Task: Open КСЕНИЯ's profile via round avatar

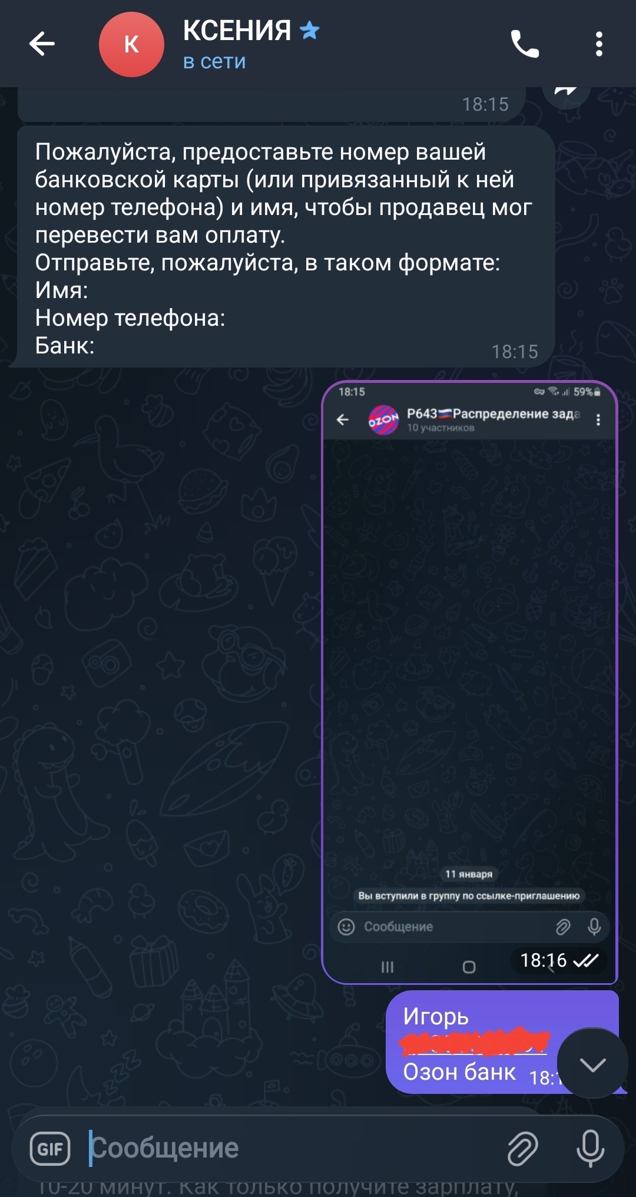Action: (131, 44)
